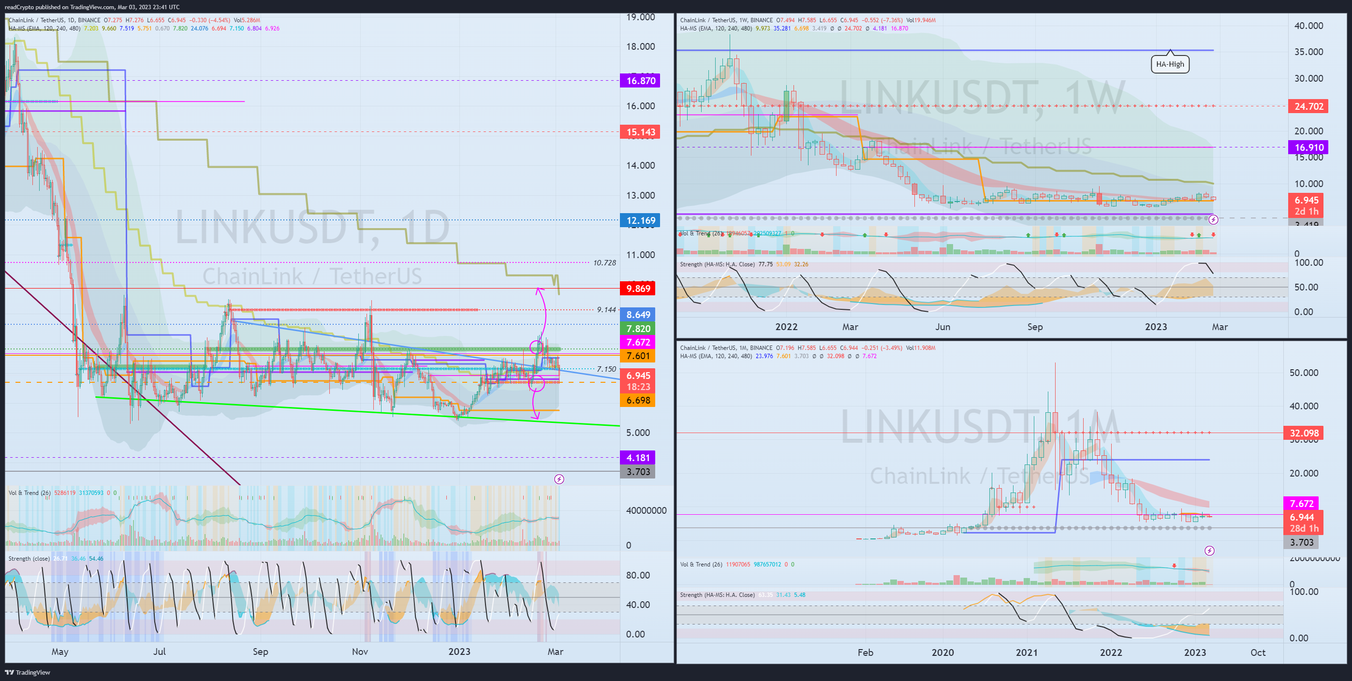Click the Nov date on 1D time axis
Image resolution: width=1352 pixels, height=681 pixels.
point(360,652)
